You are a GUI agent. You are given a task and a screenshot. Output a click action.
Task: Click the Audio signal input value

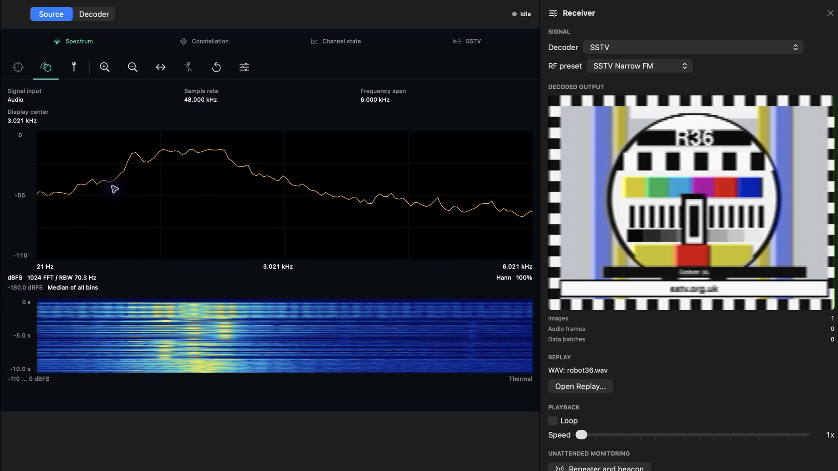click(x=15, y=100)
